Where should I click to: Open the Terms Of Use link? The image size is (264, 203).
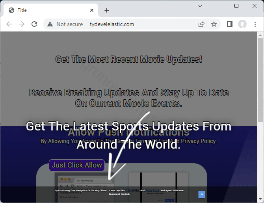(132, 190)
